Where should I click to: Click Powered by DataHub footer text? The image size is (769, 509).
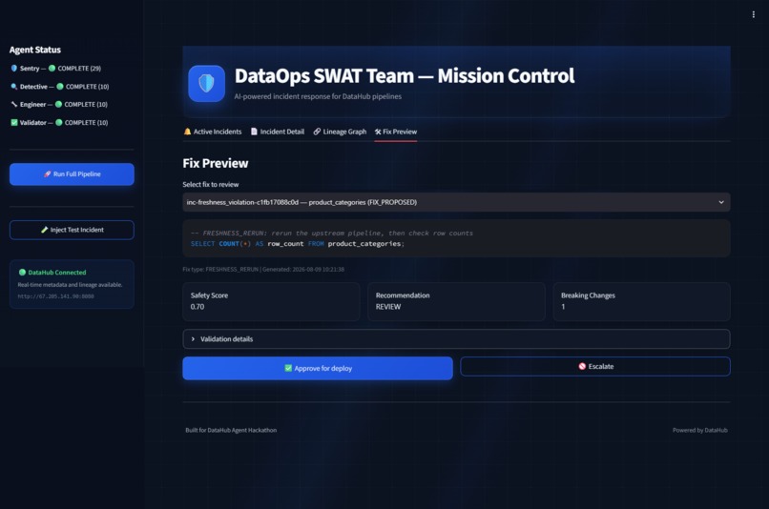[x=700, y=430]
